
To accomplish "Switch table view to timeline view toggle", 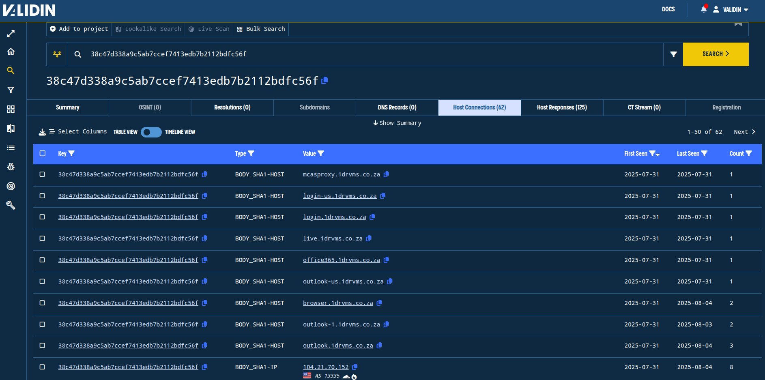I will [x=151, y=132].
